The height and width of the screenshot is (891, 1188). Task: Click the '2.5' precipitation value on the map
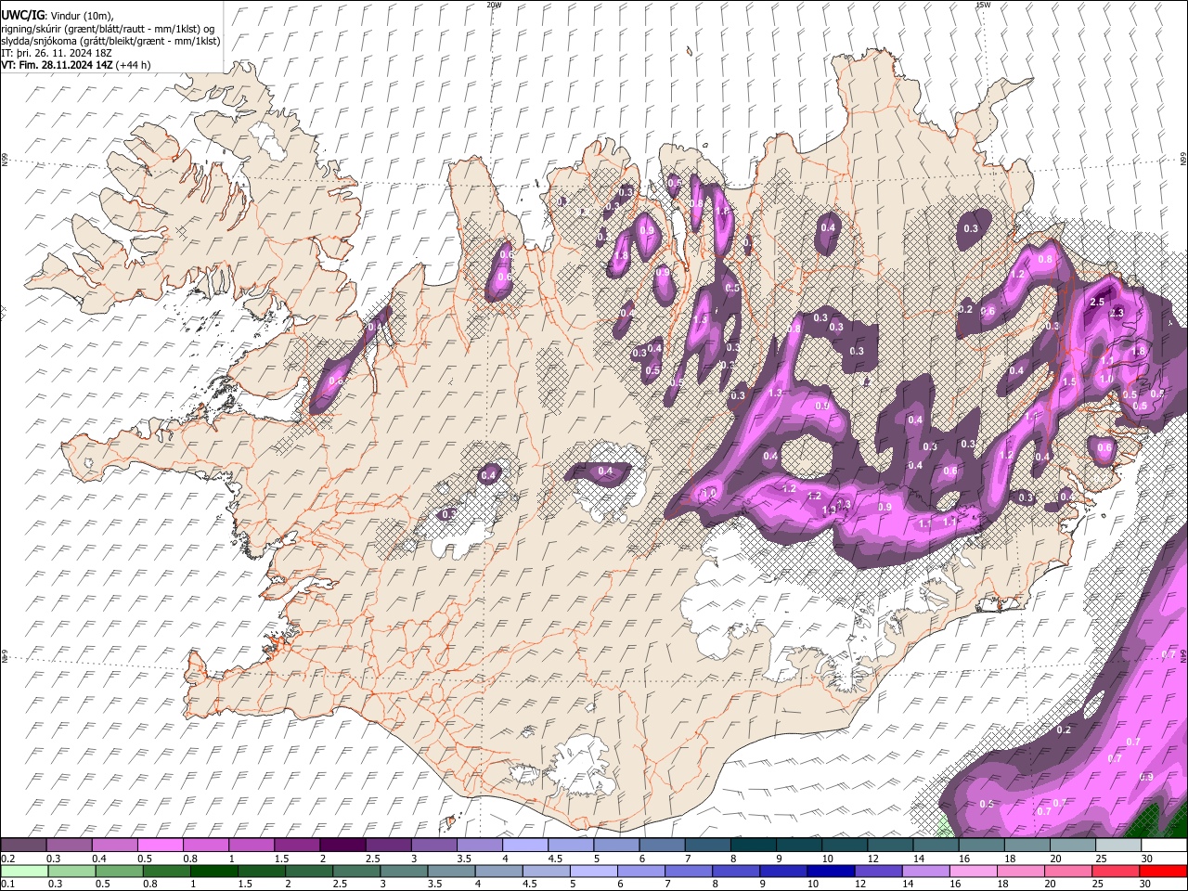click(1097, 303)
